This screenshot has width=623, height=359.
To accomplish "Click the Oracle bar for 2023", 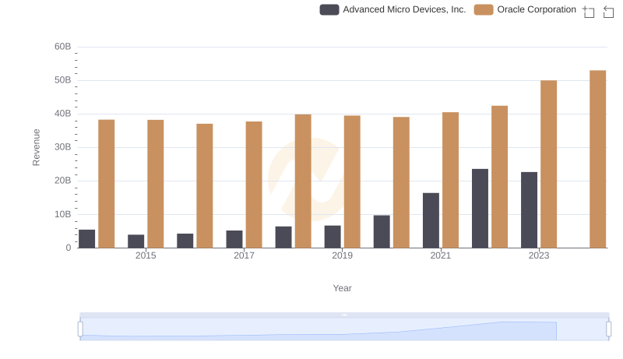I will pos(549,164).
